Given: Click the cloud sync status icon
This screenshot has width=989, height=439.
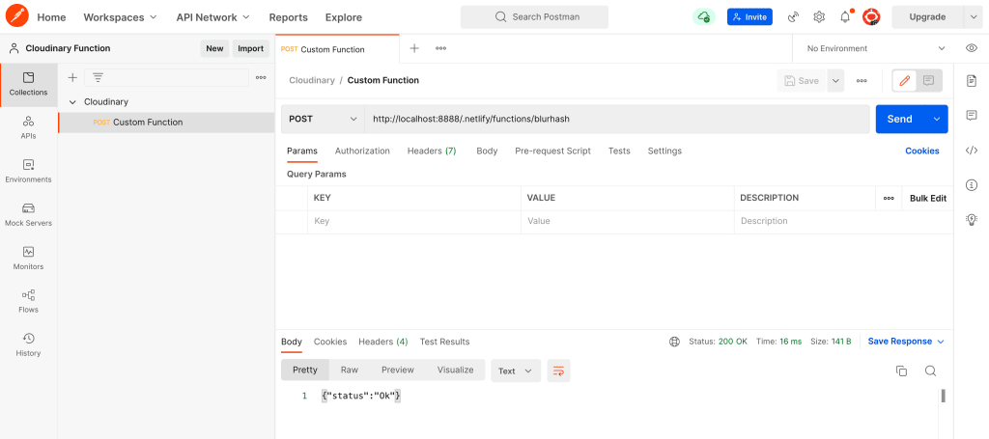Looking at the screenshot, I should click(704, 17).
